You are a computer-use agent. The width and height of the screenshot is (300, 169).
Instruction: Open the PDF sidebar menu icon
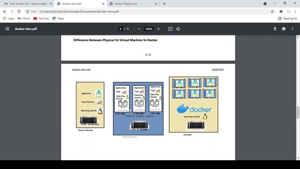(x=7, y=29)
